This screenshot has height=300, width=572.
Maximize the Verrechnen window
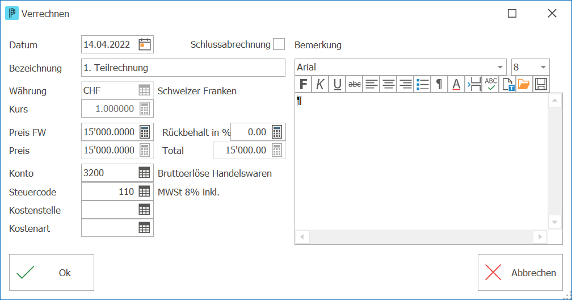[x=512, y=14]
